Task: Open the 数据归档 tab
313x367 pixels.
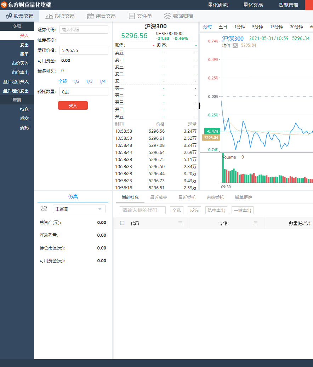Action: tap(178, 16)
